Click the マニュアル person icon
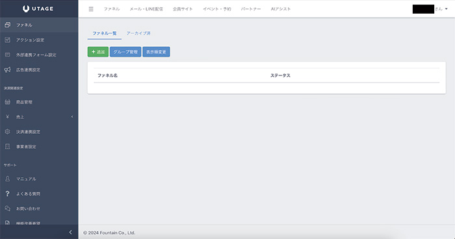 pyautogui.click(x=8, y=179)
